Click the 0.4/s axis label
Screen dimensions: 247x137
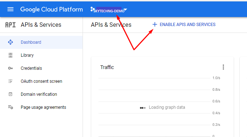(x=216, y=113)
